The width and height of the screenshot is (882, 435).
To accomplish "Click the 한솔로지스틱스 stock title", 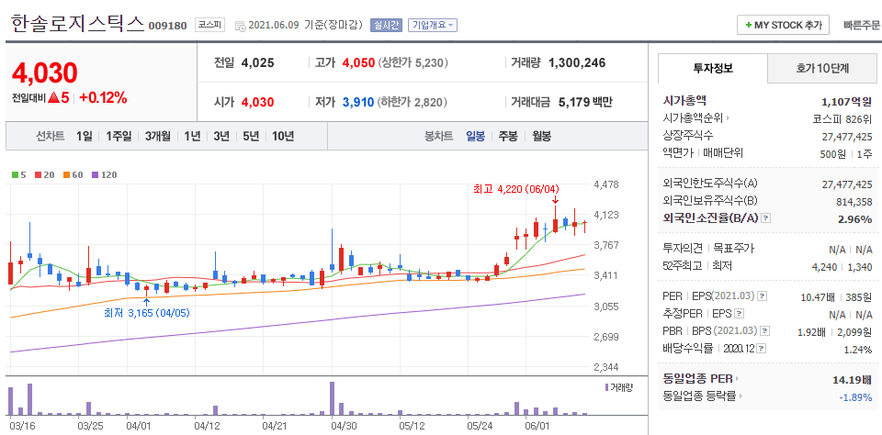I will [x=77, y=24].
